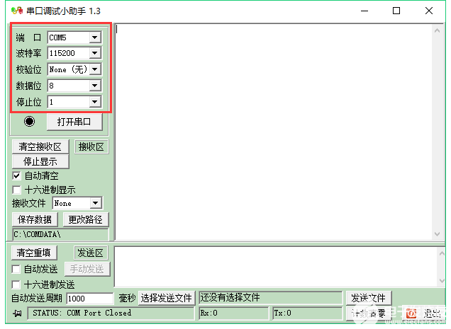Open the 接收文件 None dropdown
The height and width of the screenshot is (329, 451).
pyautogui.click(x=96, y=203)
